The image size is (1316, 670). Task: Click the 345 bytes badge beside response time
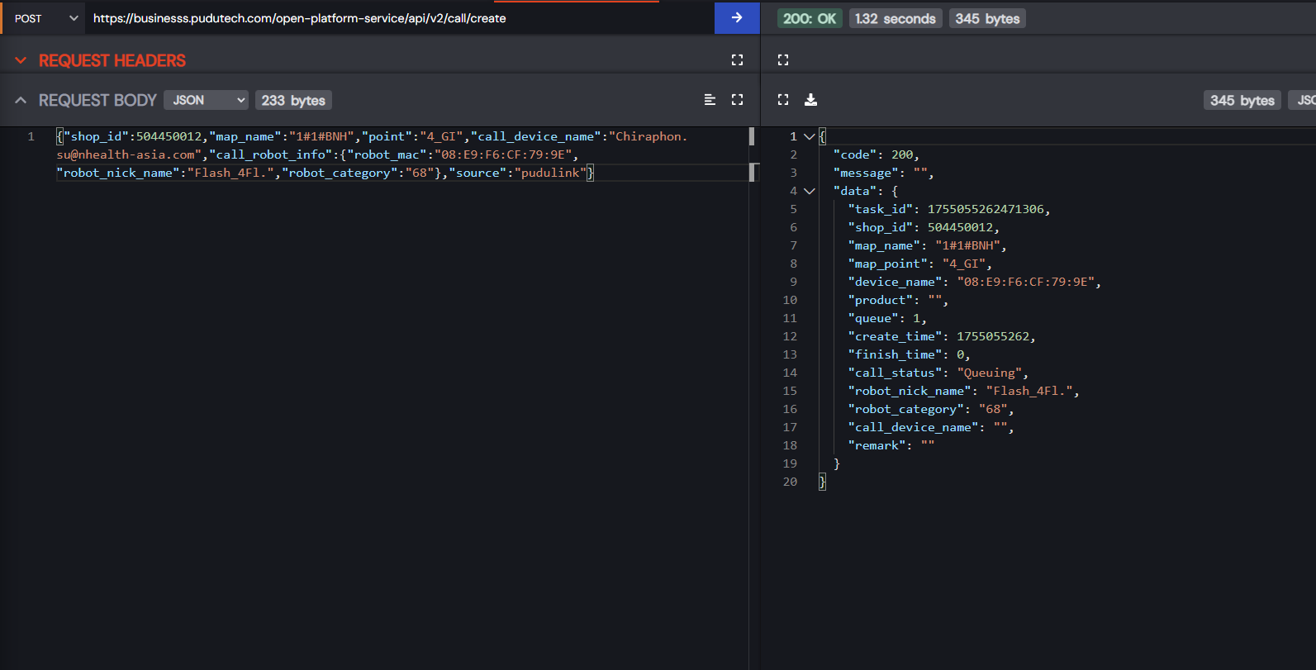click(x=987, y=18)
